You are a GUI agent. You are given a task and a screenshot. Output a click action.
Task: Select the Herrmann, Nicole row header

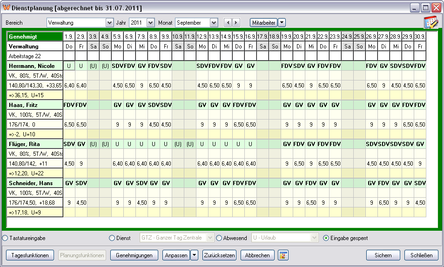(35, 66)
